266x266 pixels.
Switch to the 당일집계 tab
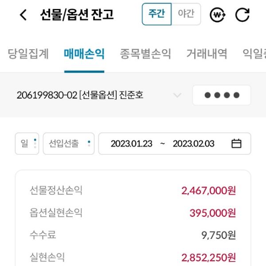(28, 54)
